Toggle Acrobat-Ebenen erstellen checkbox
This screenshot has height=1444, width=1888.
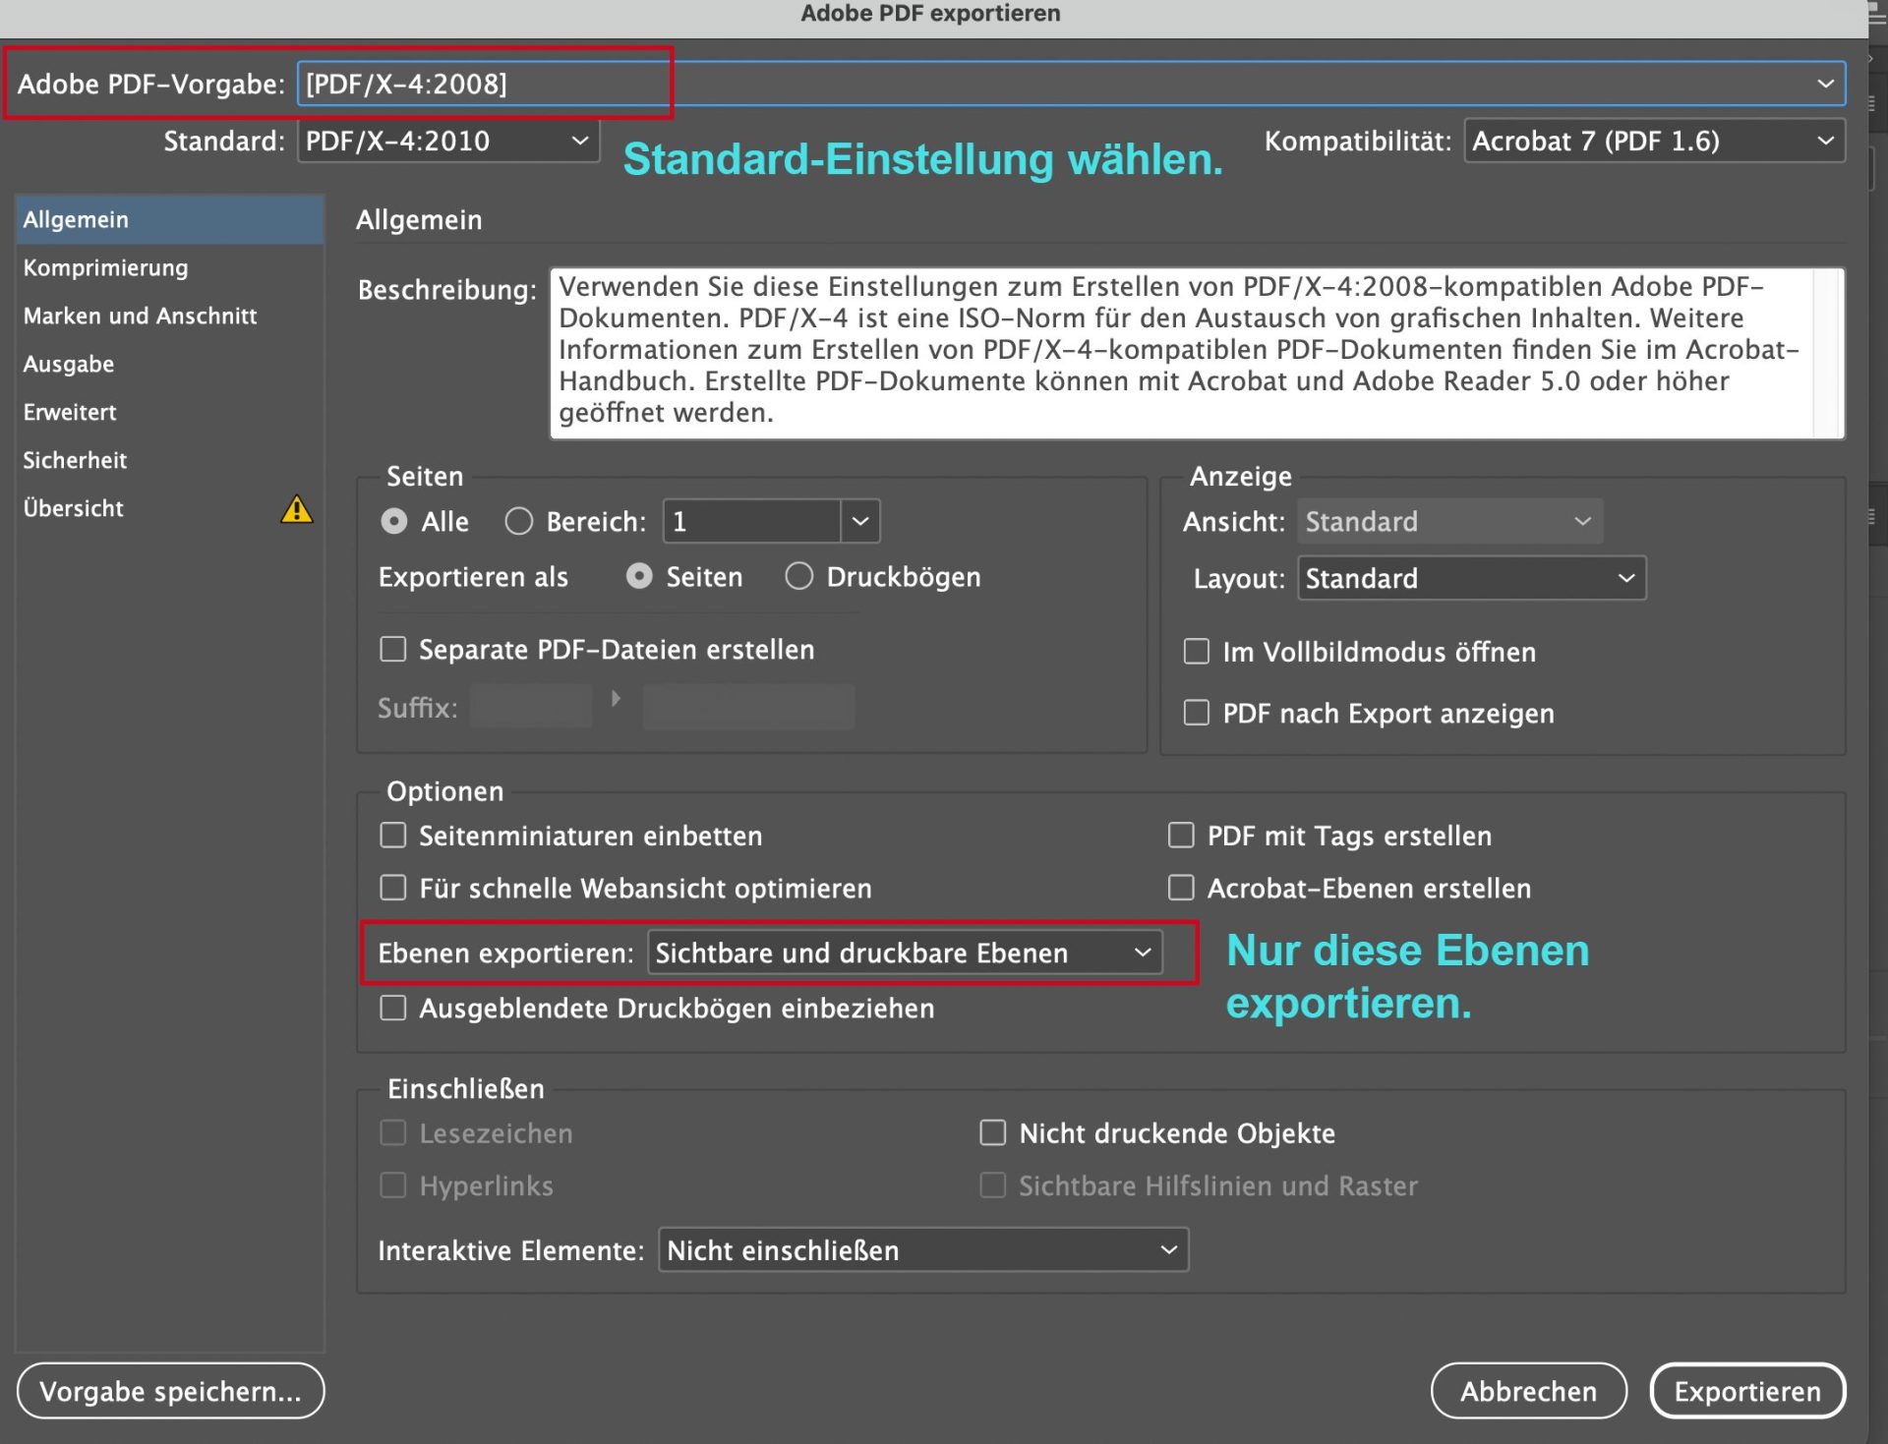pyautogui.click(x=1181, y=888)
